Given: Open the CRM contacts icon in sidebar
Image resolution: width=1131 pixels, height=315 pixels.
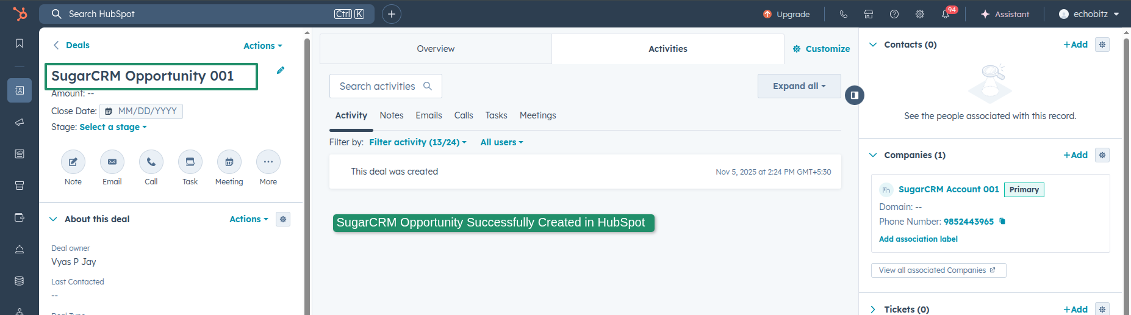Looking at the screenshot, I should pos(20,90).
